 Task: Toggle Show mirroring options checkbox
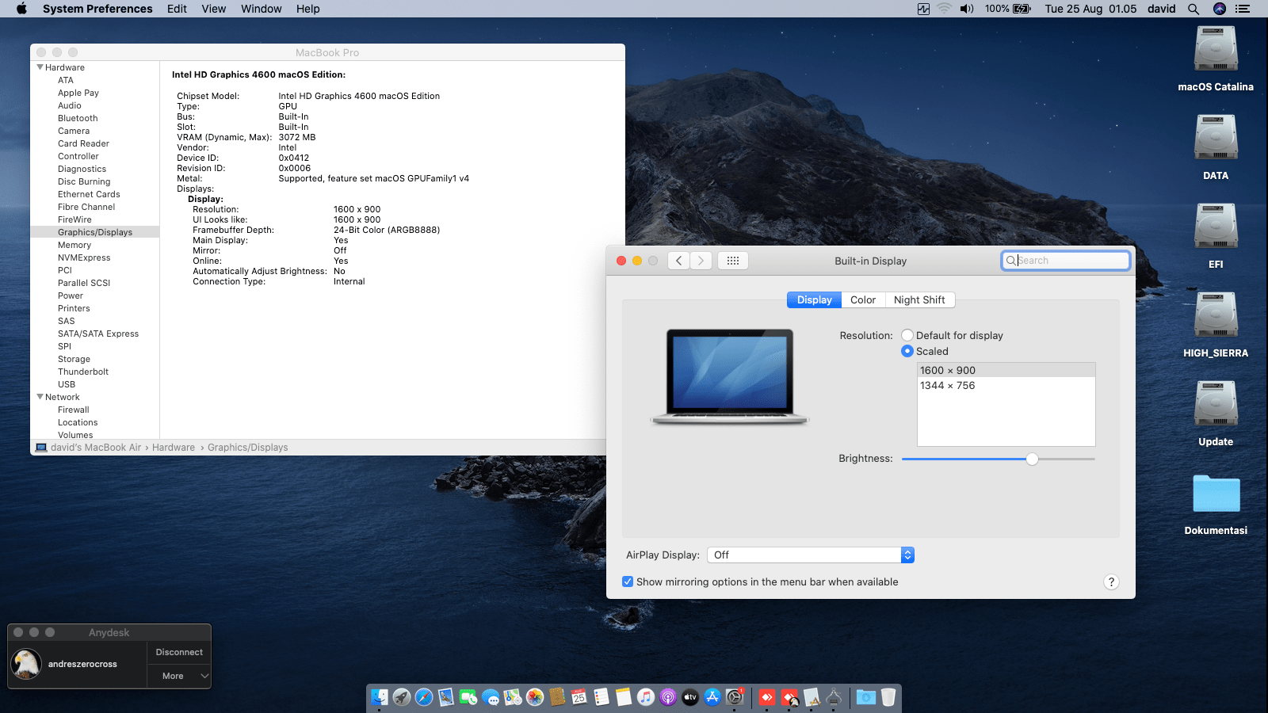[x=628, y=581]
